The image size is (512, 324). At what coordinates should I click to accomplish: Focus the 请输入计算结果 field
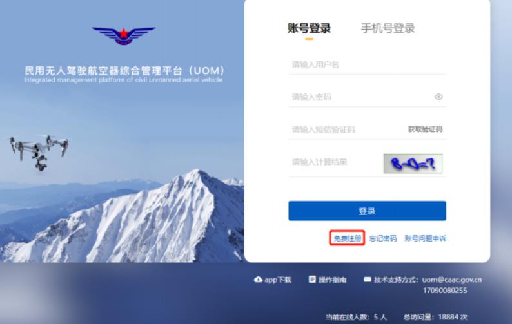tap(335, 162)
